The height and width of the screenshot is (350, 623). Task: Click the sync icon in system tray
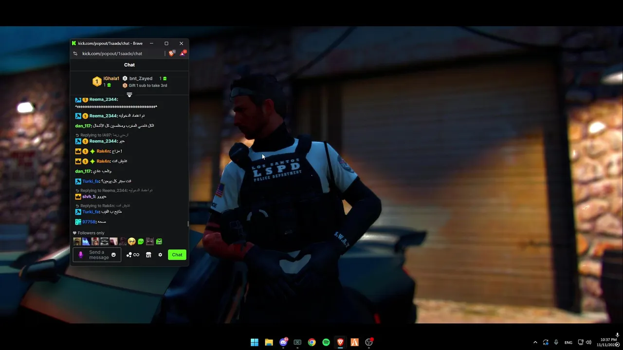click(546, 342)
